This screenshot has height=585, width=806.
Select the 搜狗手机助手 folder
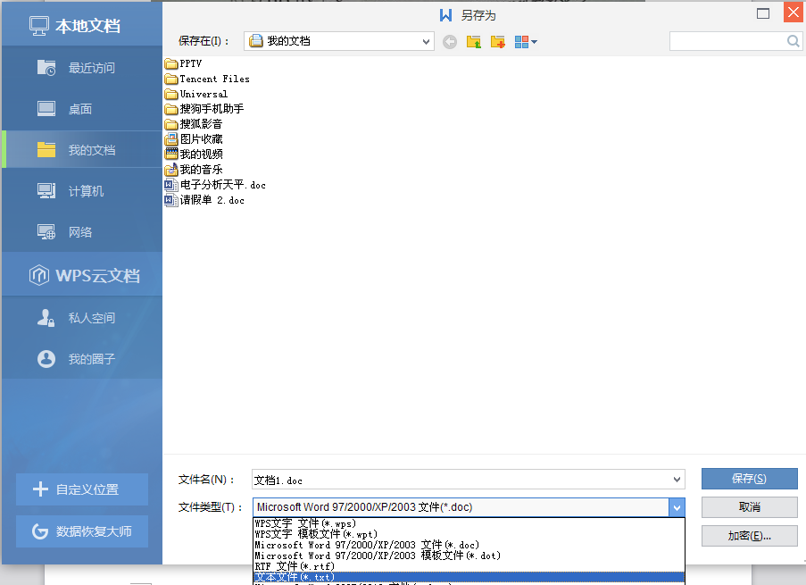[204, 109]
